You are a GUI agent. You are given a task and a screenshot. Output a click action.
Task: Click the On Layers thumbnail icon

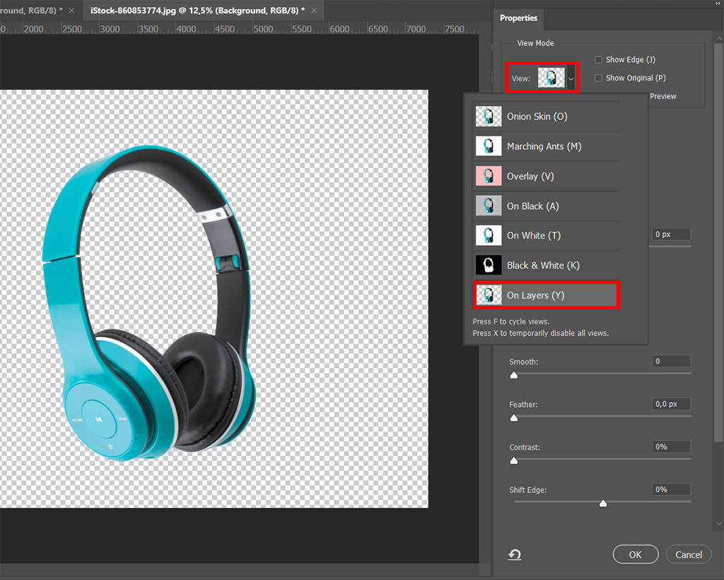coord(489,295)
